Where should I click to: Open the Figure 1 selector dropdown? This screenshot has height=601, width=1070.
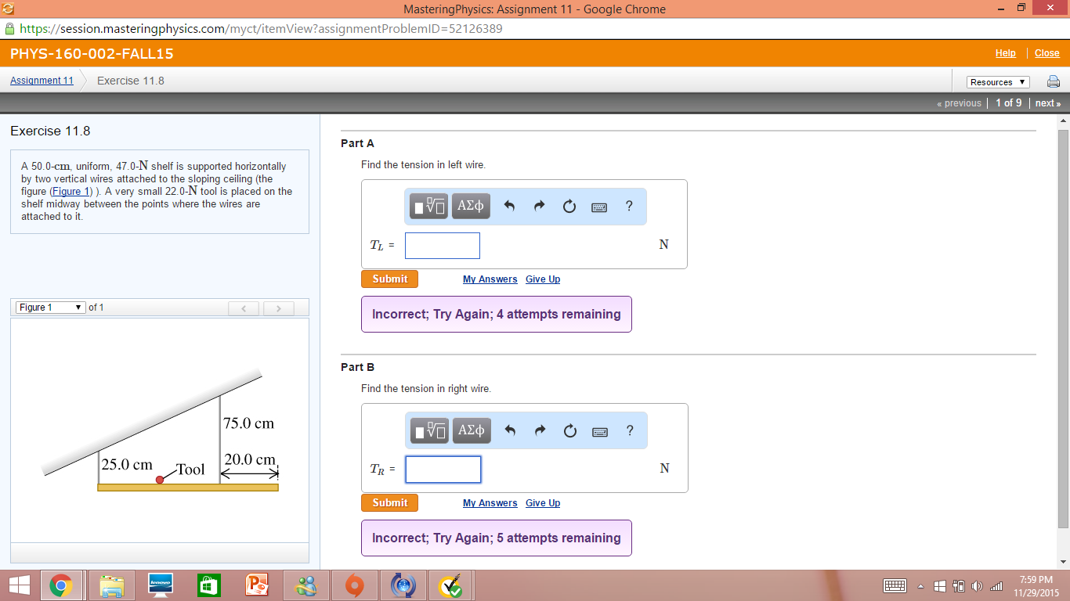coord(50,307)
